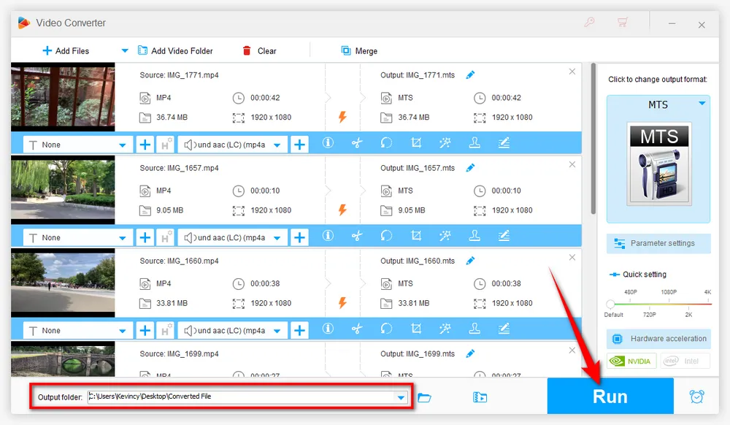Viewport: 730px width, 425px height.
Task: Open effects wand for IMG_1657
Action: (445, 236)
